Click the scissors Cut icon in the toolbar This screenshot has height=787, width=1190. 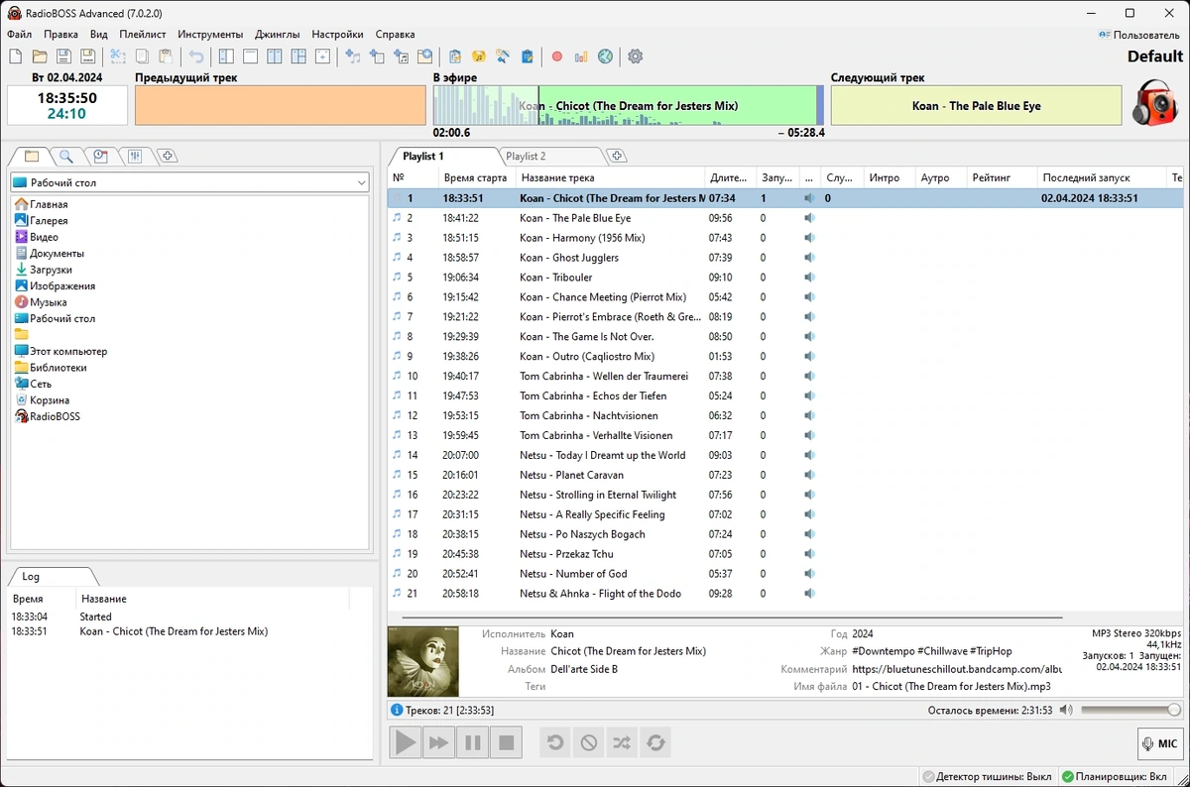click(x=118, y=56)
